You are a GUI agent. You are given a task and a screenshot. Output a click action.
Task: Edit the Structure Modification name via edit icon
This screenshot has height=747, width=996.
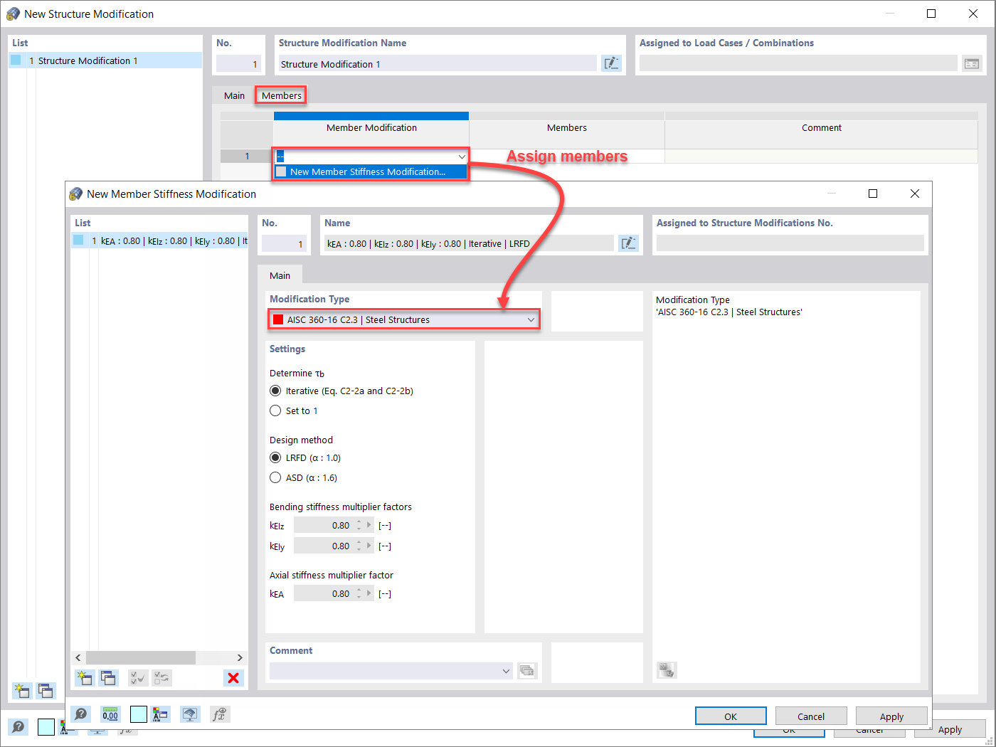coord(611,63)
